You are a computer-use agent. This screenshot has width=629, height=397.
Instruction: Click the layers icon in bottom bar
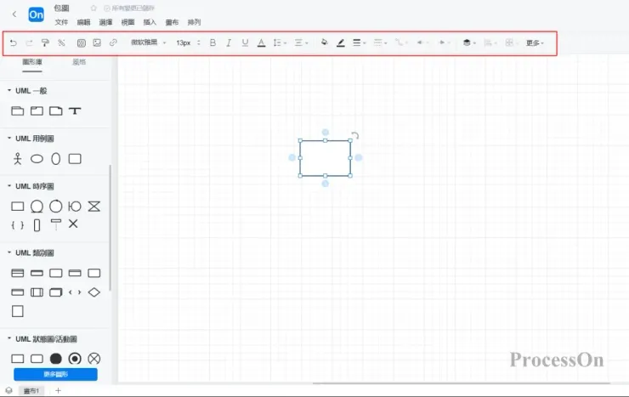[x=8, y=390]
